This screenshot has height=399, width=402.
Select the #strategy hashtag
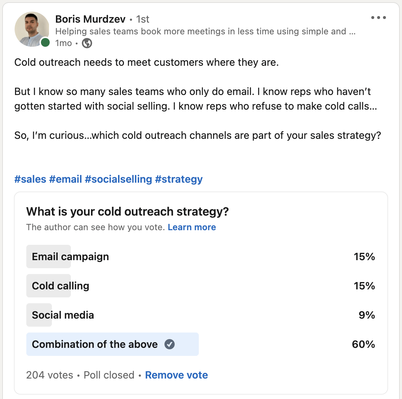coord(179,179)
